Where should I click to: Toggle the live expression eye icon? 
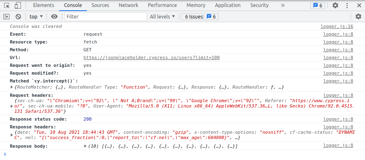pyautogui.click(x=54, y=16)
